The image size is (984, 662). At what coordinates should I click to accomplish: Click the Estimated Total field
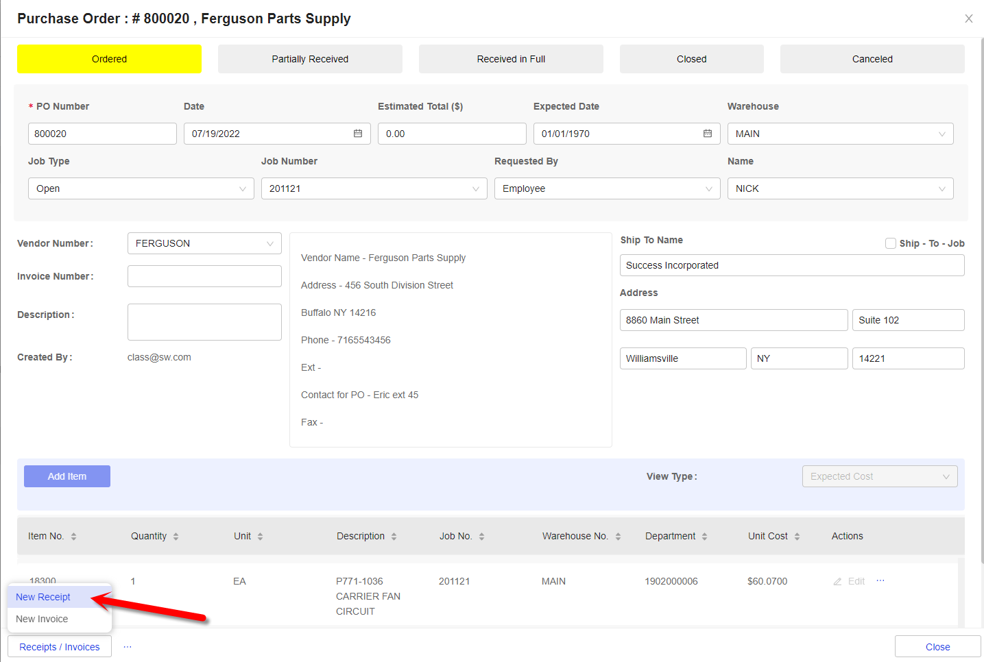point(452,134)
